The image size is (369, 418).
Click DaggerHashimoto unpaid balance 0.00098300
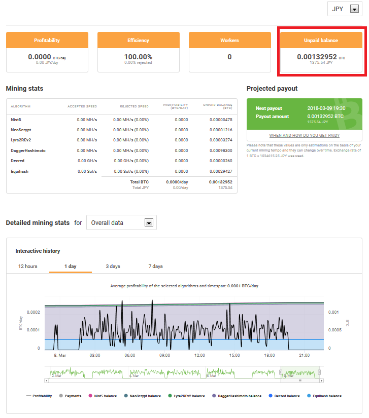[x=221, y=150]
